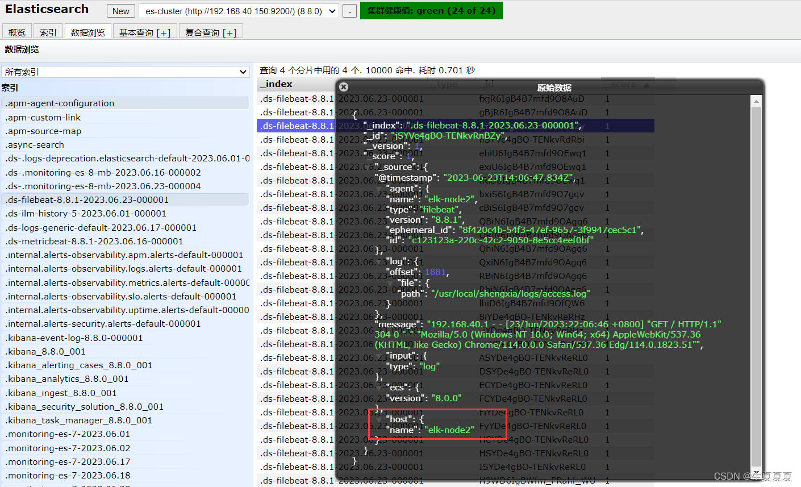Click the minus button beside cluster dropdown
The width and height of the screenshot is (801, 487).
pos(350,11)
